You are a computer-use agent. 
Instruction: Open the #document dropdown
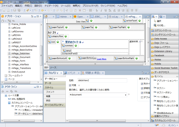click(x=126, y=95)
